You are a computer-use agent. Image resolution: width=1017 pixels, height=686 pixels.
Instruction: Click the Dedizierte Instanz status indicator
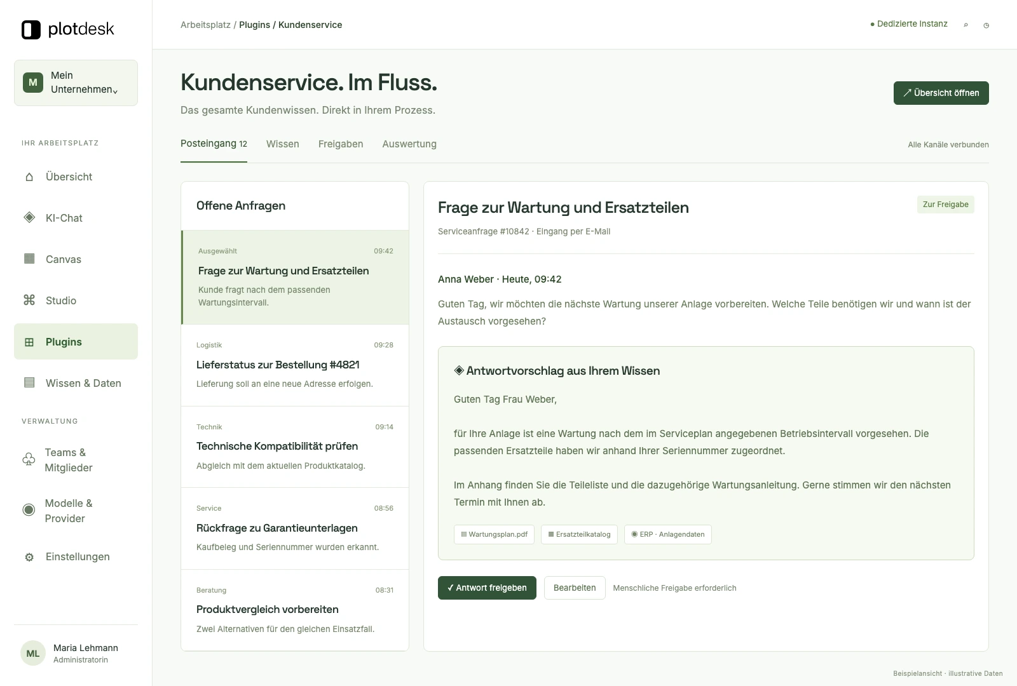click(909, 24)
